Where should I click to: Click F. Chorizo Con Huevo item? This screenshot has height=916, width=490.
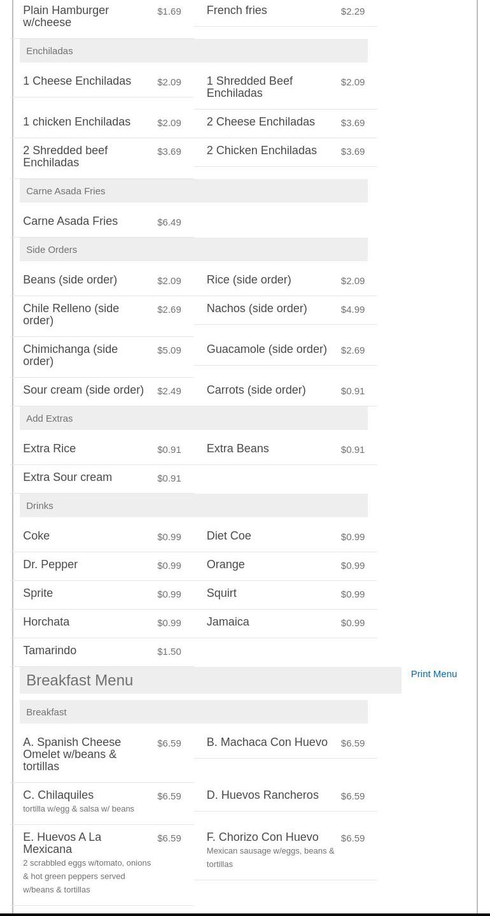[x=262, y=838]
